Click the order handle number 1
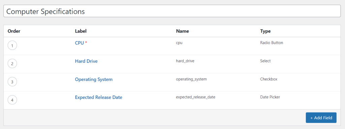Viewport: 345px width, 129px height. tap(12, 46)
